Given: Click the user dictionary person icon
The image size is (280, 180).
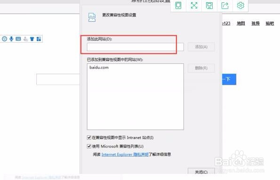Looking at the screenshot, I should 25,39.
